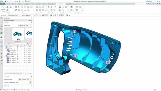Click the results table horizontal scrollbar

coord(14,74)
